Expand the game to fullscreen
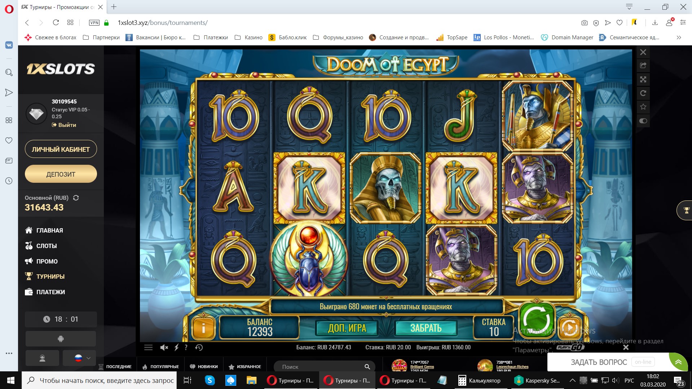The width and height of the screenshot is (692, 389). [643, 79]
